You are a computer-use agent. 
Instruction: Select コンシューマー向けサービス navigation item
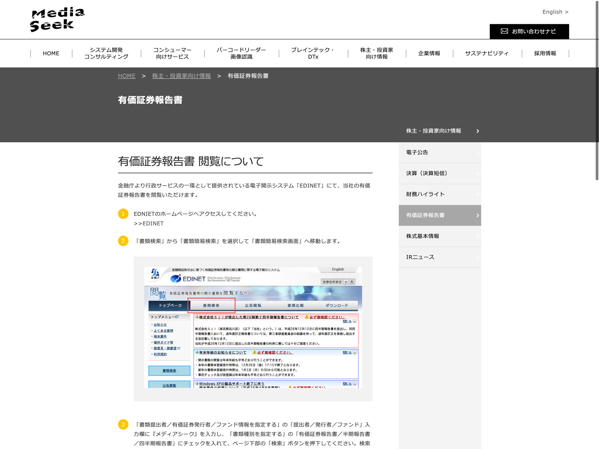[172, 54]
